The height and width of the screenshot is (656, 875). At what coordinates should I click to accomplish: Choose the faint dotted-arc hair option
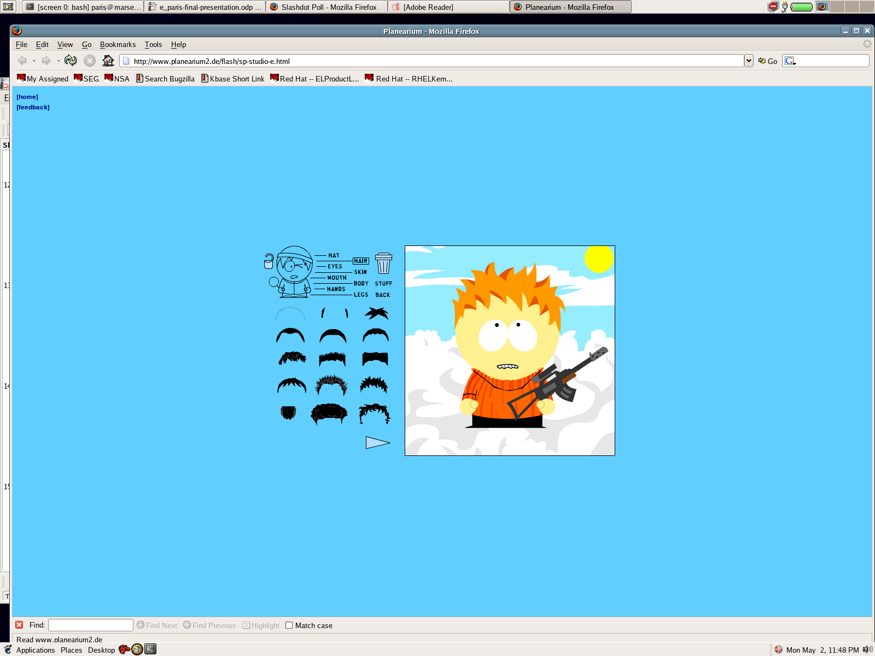(x=290, y=313)
